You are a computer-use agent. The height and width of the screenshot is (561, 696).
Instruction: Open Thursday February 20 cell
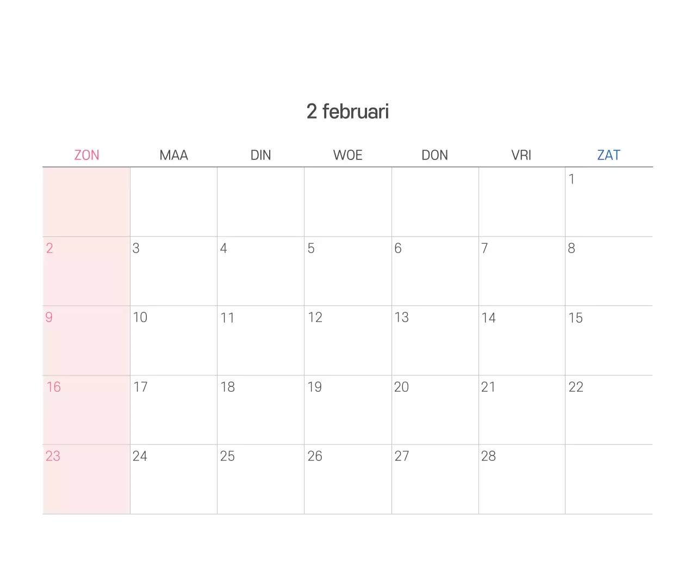point(434,410)
